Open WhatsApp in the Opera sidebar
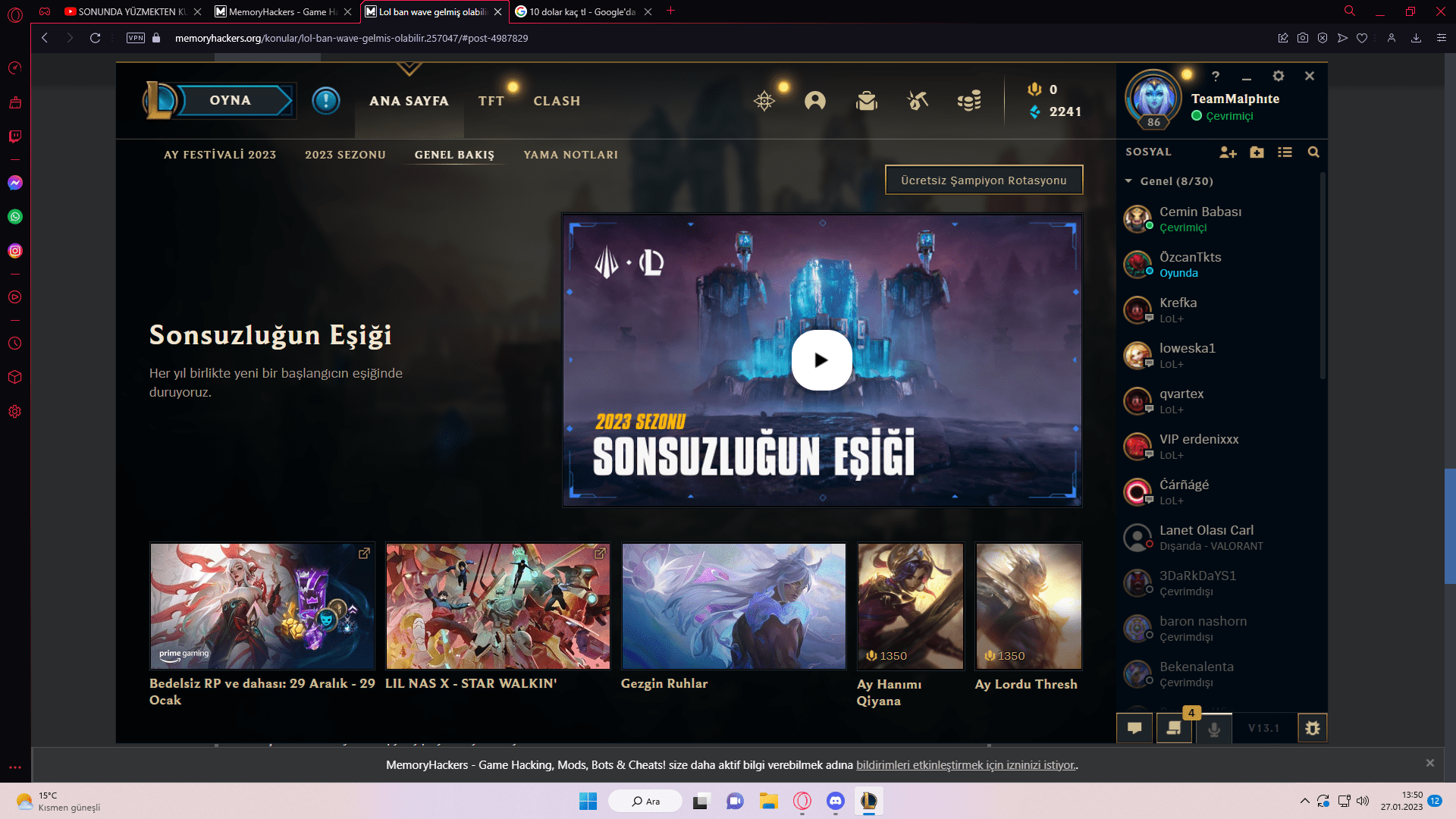 pos(14,217)
